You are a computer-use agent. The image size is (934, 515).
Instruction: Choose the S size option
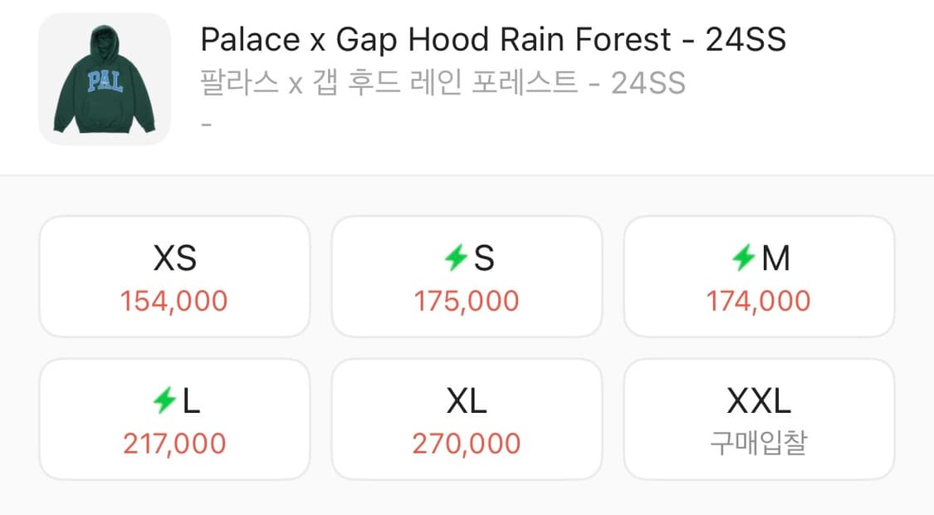[467, 276]
